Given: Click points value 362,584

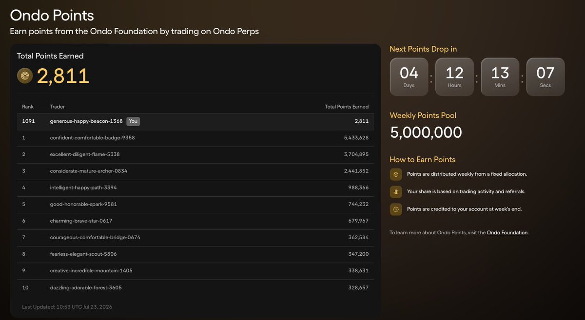Looking at the screenshot, I should [x=358, y=237].
